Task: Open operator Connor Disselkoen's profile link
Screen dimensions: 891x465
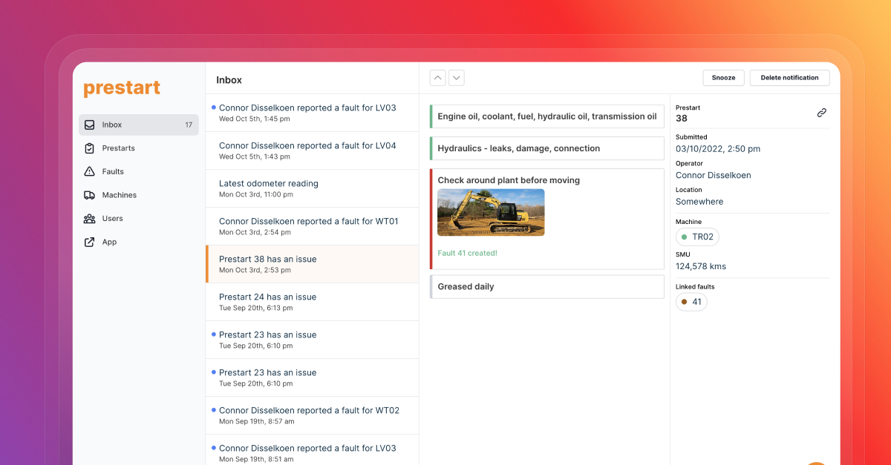Action: (x=713, y=175)
